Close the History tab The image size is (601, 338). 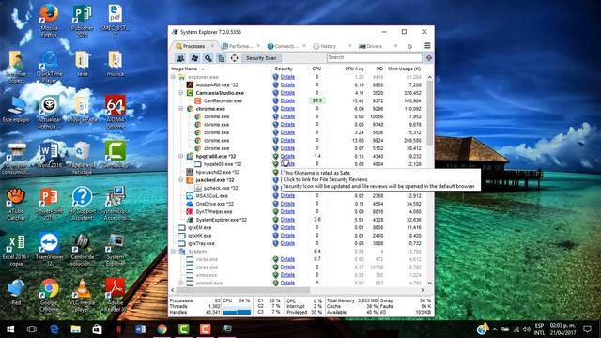pyautogui.click(x=349, y=46)
